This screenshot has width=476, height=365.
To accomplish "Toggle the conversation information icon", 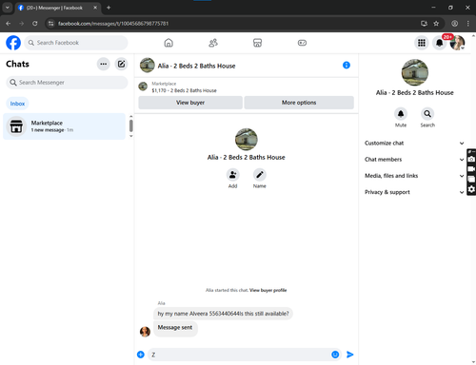I will (x=347, y=66).
